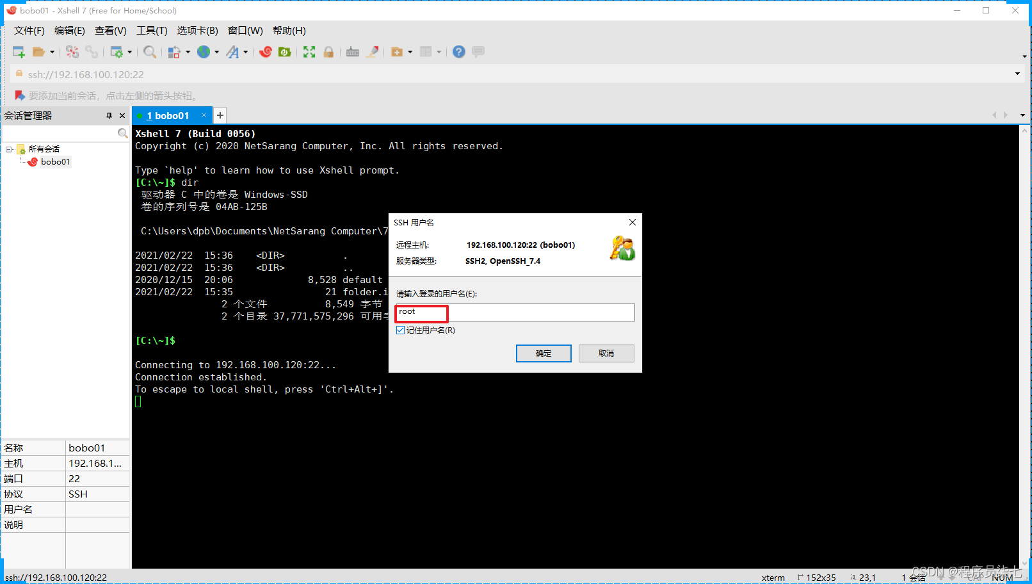The height and width of the screenshot is (584, 1032).
Task: Switch to the '1 bobo01' terminal tab
Action: point(168,116)
